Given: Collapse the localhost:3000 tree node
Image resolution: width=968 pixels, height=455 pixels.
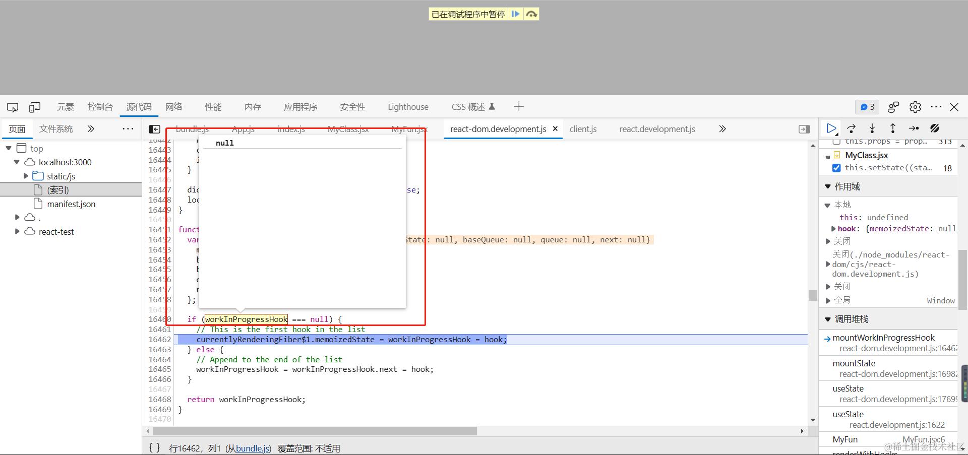Looking at the screenshot, I should (17, 162).
